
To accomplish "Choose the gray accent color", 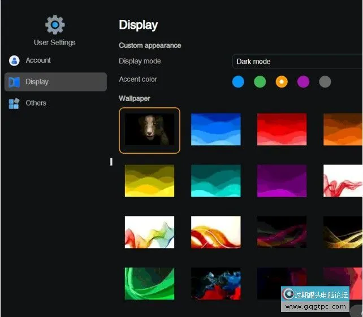I will click(x=325, y=82).
